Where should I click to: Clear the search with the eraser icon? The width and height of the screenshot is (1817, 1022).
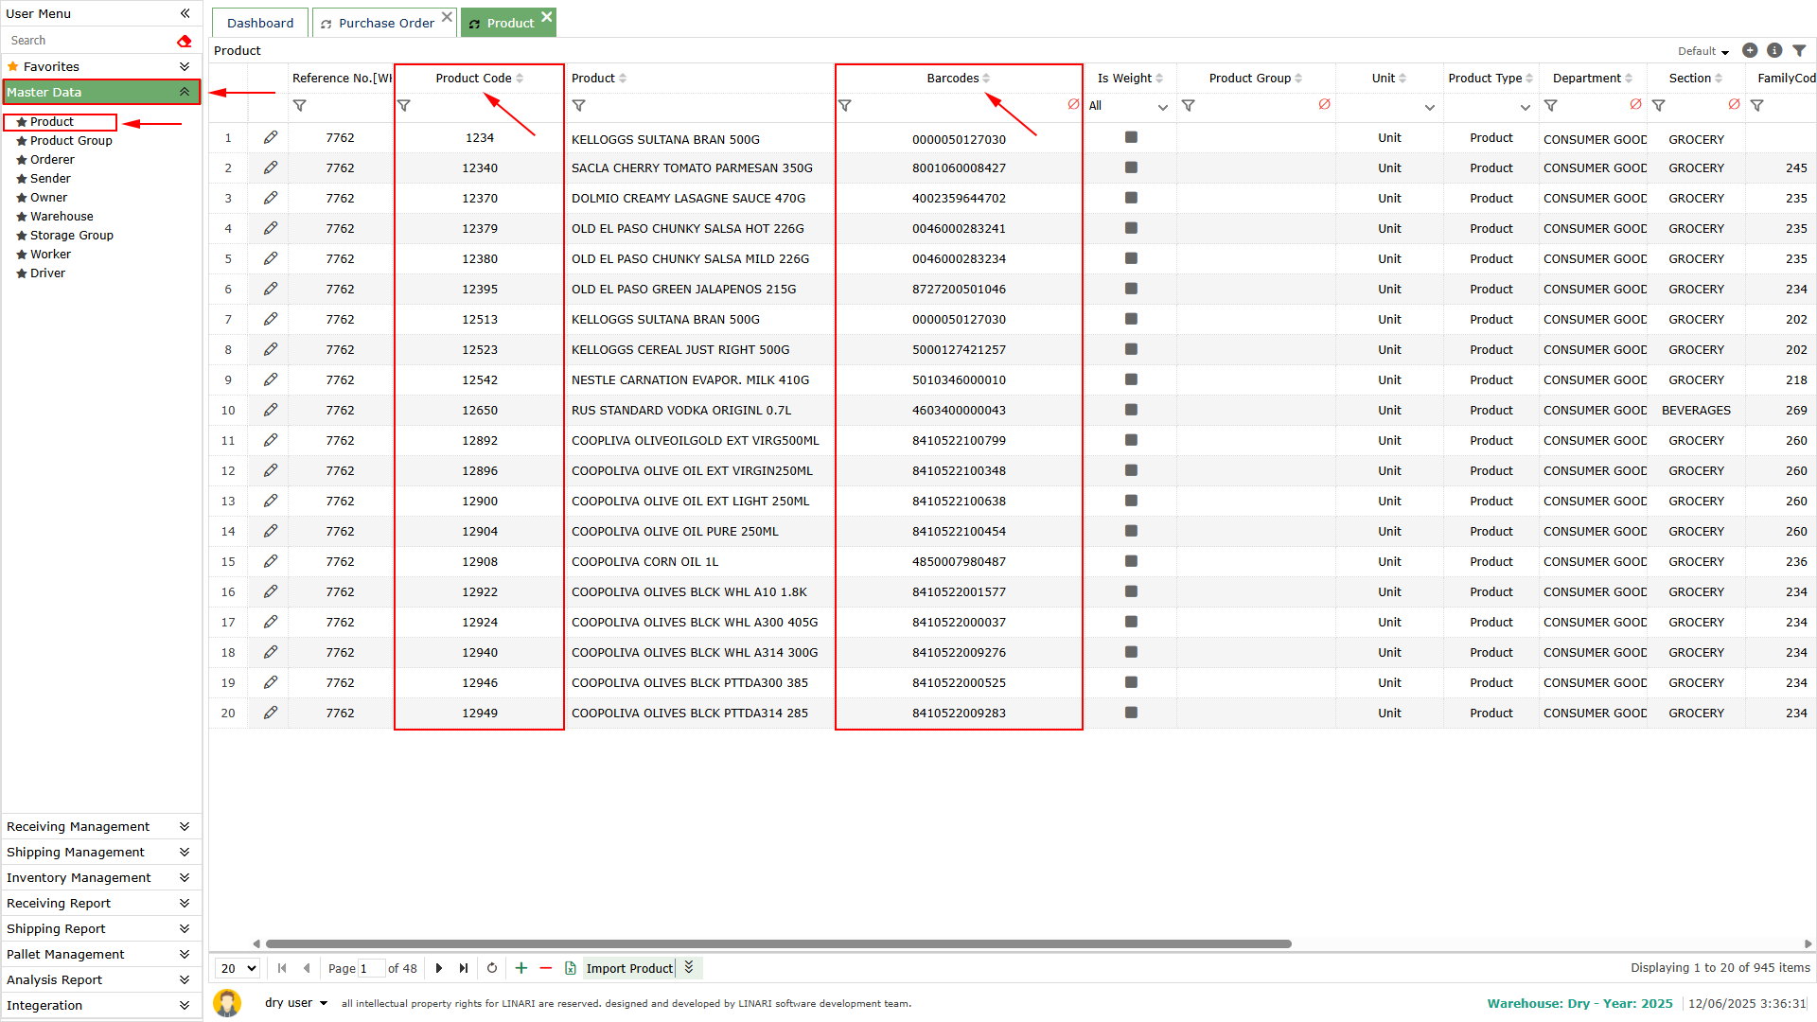pyautogui.click(x=184, y=41)
